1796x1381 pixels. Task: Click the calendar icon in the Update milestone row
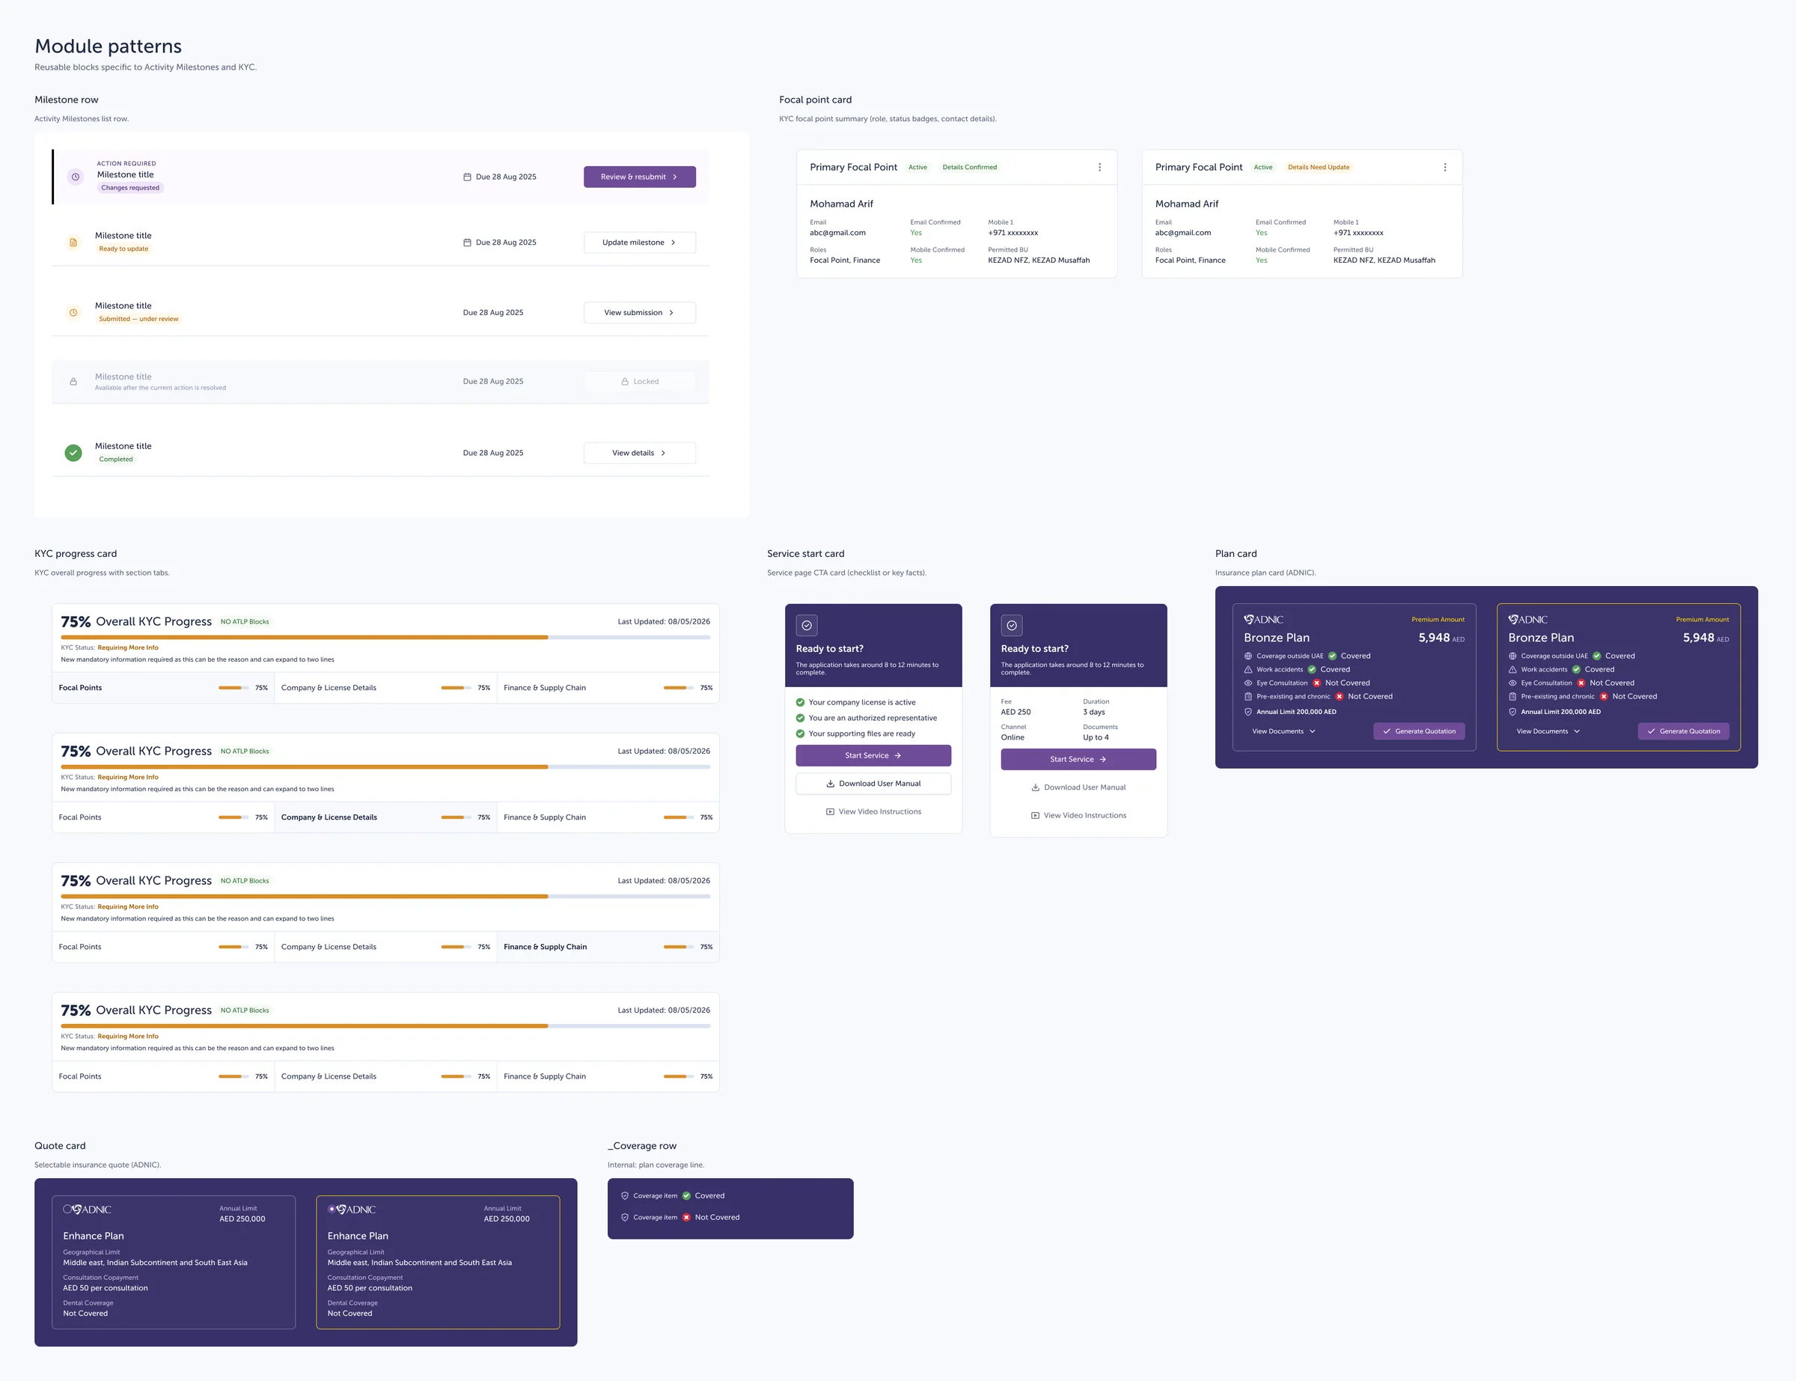(x=468, y=243)
